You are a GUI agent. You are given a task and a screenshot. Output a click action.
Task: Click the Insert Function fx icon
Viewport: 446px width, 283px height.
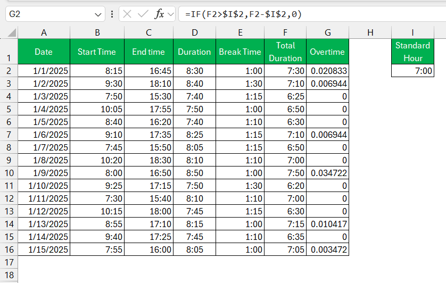pos(159,14)
